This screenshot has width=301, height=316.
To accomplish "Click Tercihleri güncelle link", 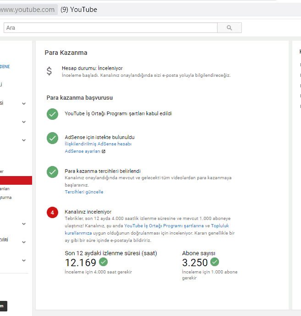I will point(84,192).
